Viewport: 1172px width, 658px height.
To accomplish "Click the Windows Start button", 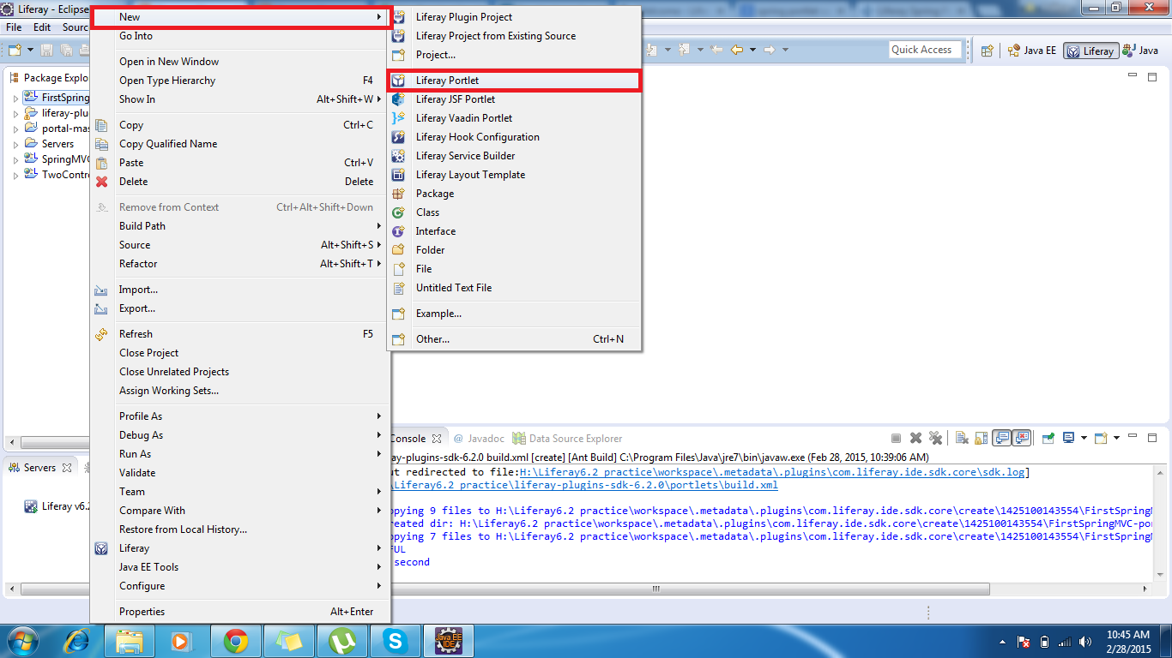I will click(22, 641).
